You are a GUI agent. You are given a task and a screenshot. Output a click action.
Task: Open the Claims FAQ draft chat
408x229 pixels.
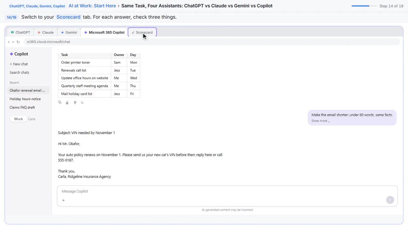(x=22, y=108)
